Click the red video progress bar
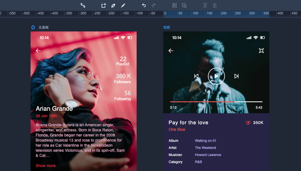 202,102
